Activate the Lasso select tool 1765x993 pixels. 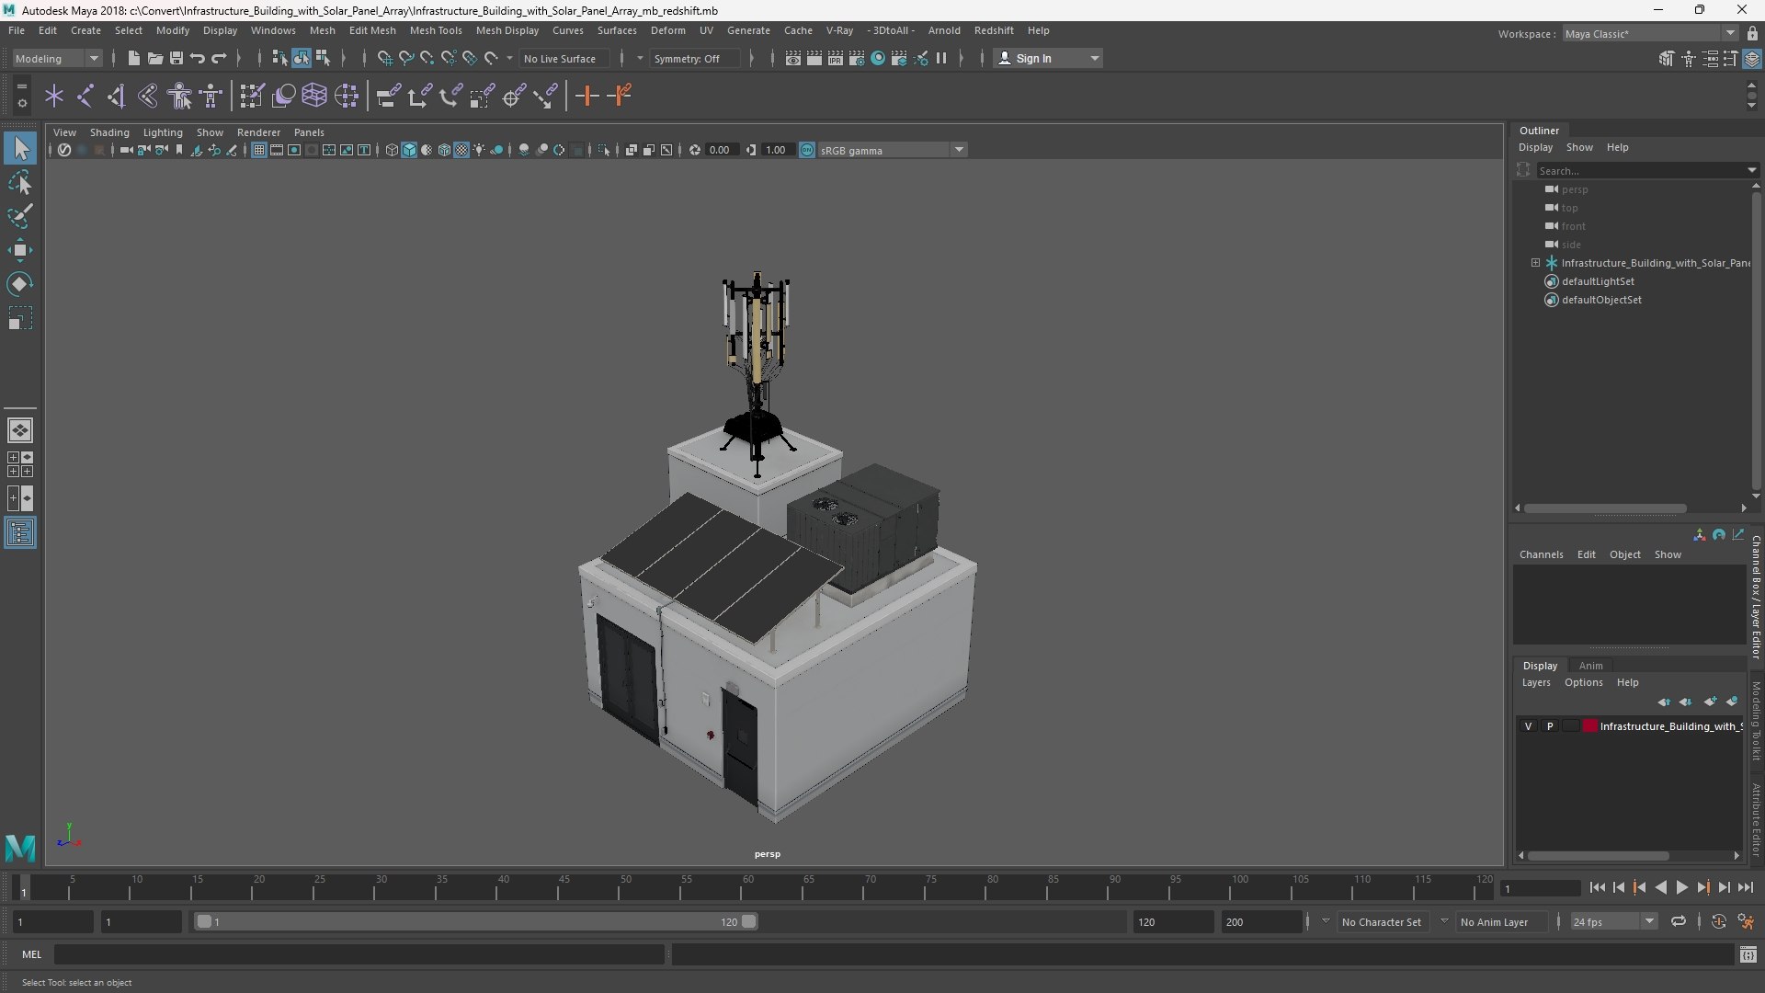tap(20, 182)
